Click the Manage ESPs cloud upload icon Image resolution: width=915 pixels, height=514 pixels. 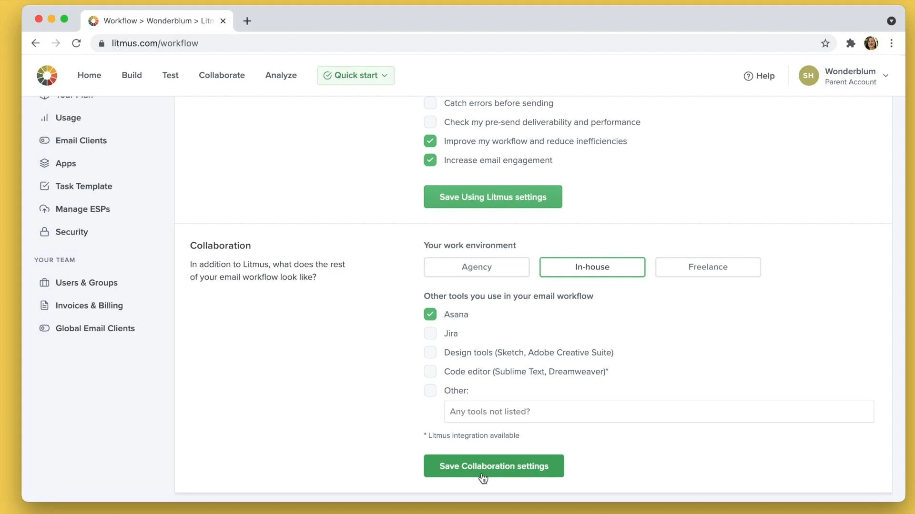44,209
